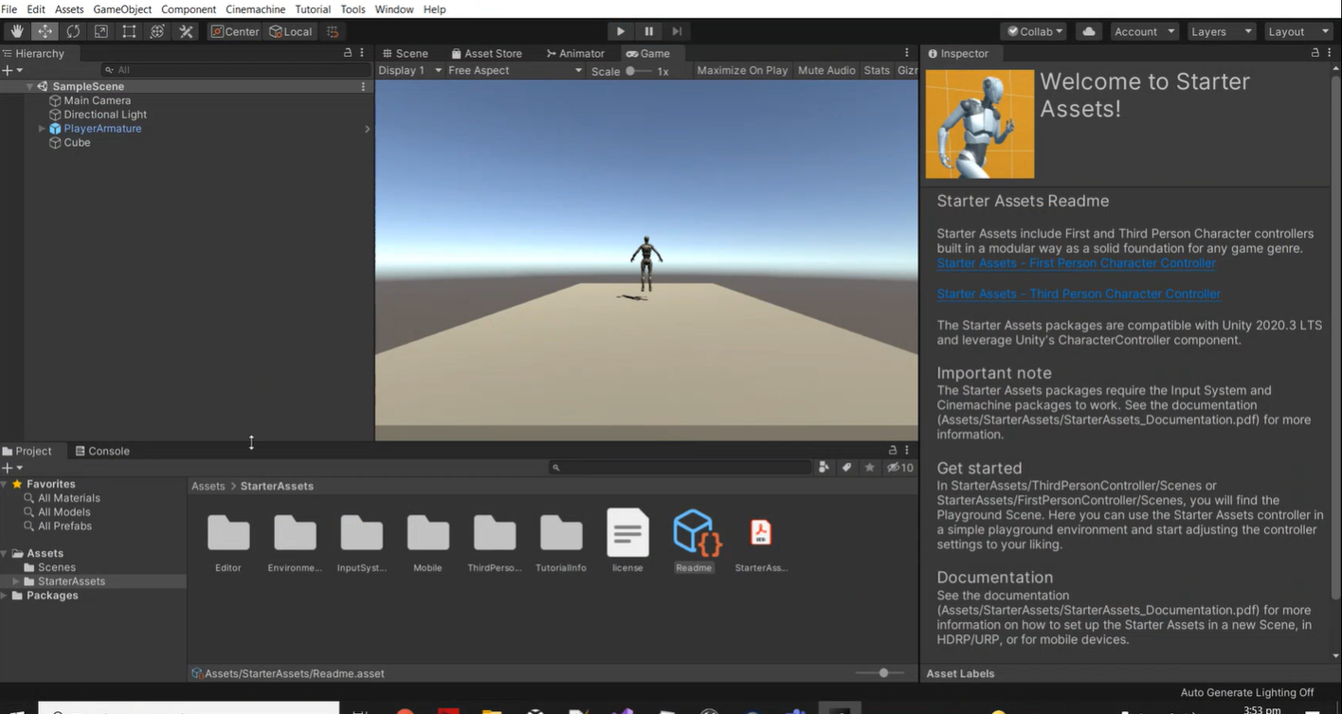Open the Display 1 dropdown
This screenshot has width=1342, height=714.
pos(410,70)
